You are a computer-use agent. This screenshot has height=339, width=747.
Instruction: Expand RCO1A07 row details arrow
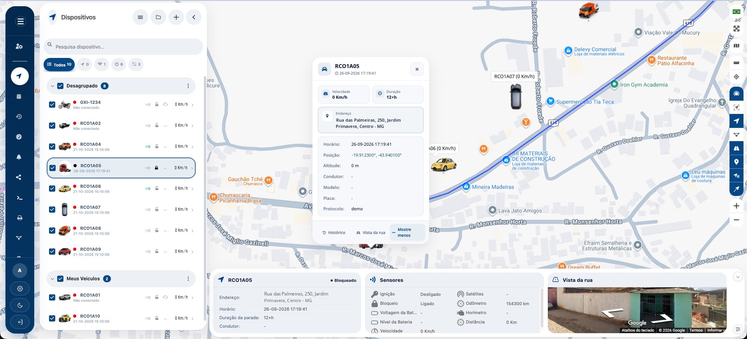(x=193, y=210)
